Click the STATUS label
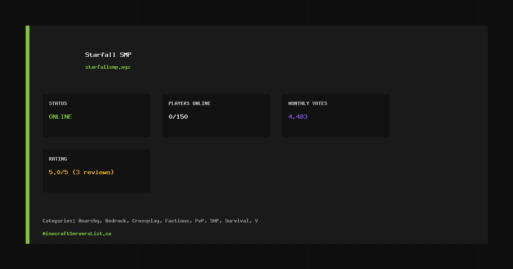The width and height of the screenshot is (513, 269). [x=58, y=103]
